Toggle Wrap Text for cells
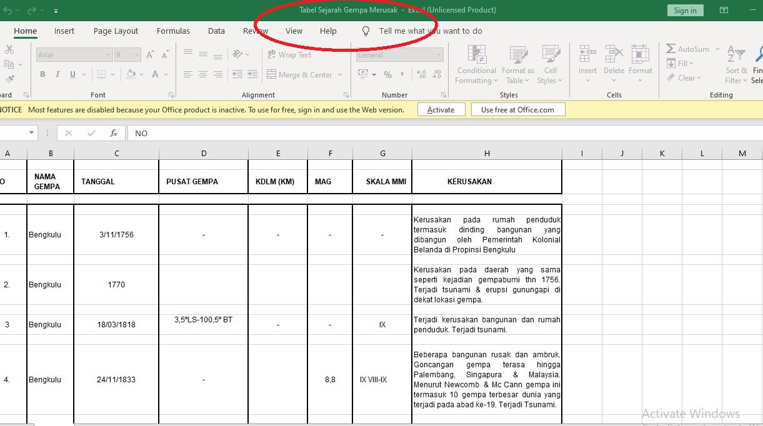This screenshot has width=763, height=426. coord(289,55)
